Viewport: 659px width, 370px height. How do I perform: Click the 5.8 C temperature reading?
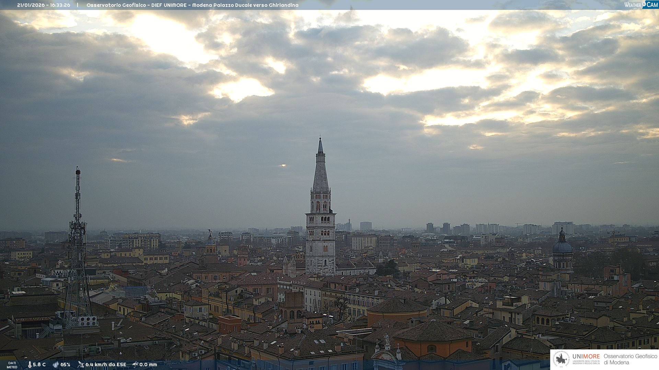tap(39, 365)
